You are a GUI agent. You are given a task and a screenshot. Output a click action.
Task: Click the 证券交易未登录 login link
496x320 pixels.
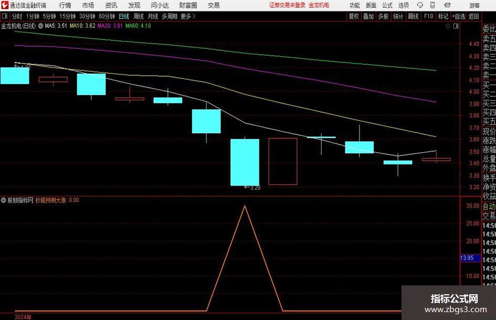pos(287,5)
